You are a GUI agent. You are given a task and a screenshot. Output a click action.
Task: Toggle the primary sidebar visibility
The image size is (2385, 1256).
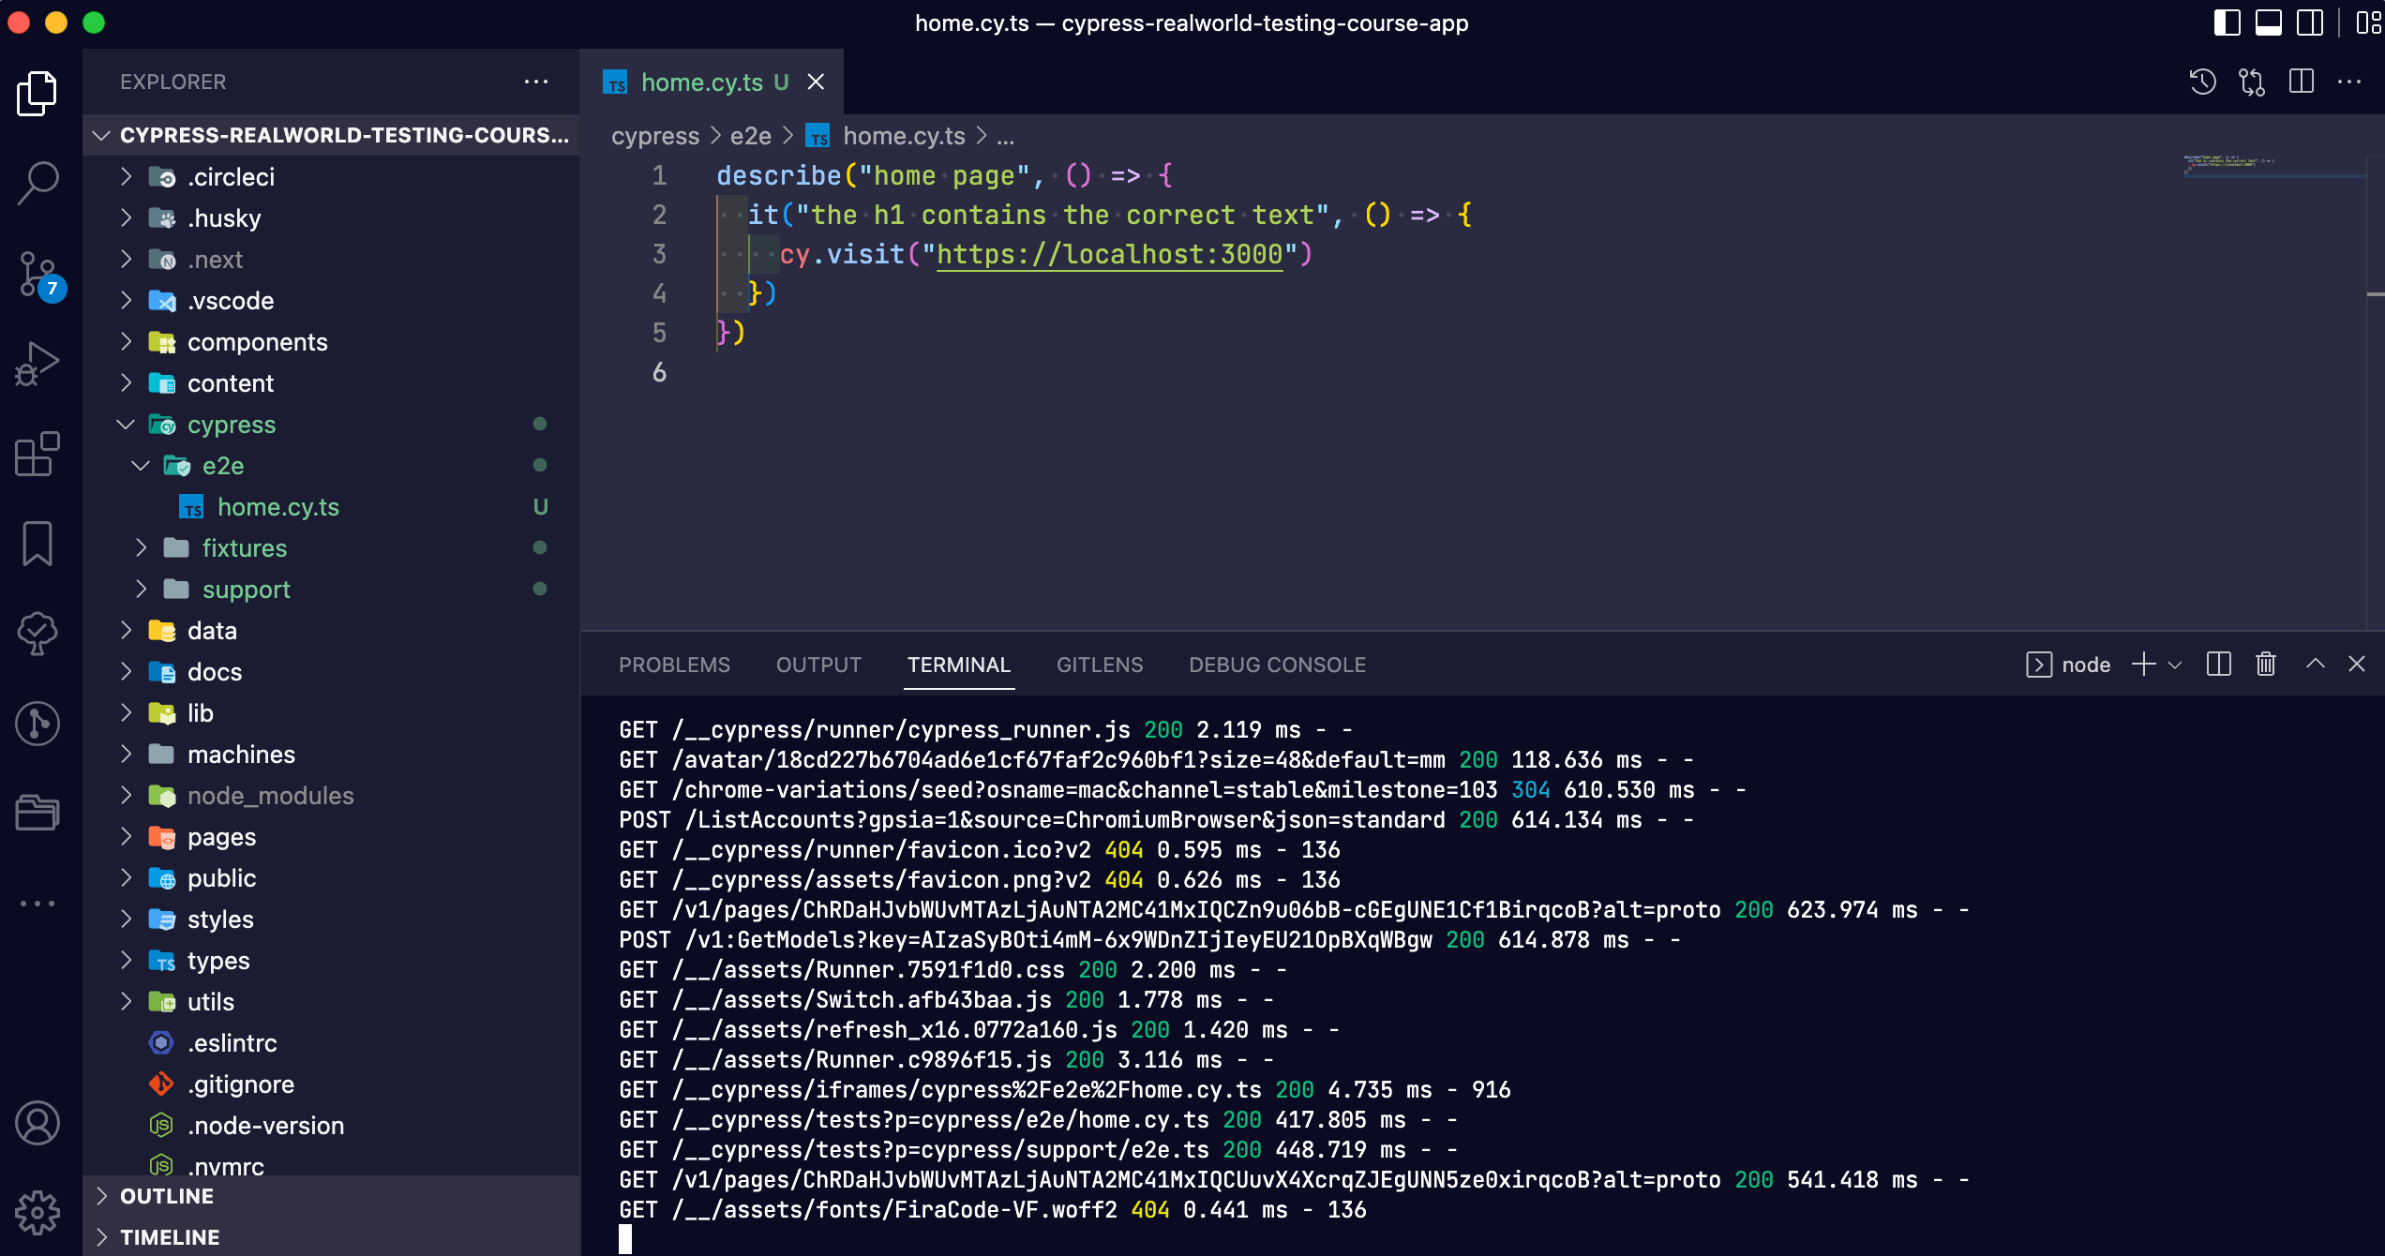point(2227,22)
